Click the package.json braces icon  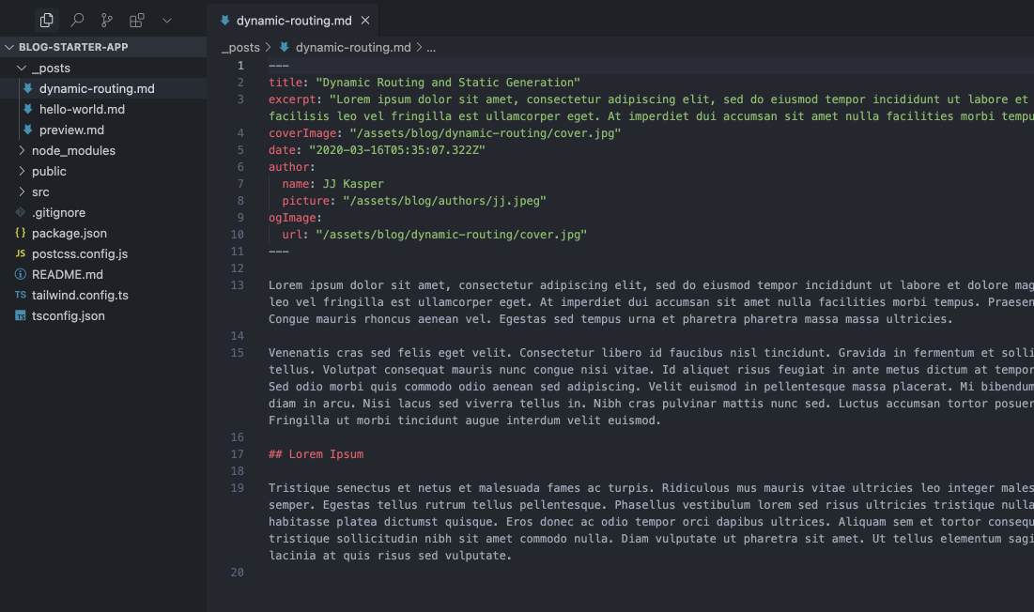(x=21, y=233)
